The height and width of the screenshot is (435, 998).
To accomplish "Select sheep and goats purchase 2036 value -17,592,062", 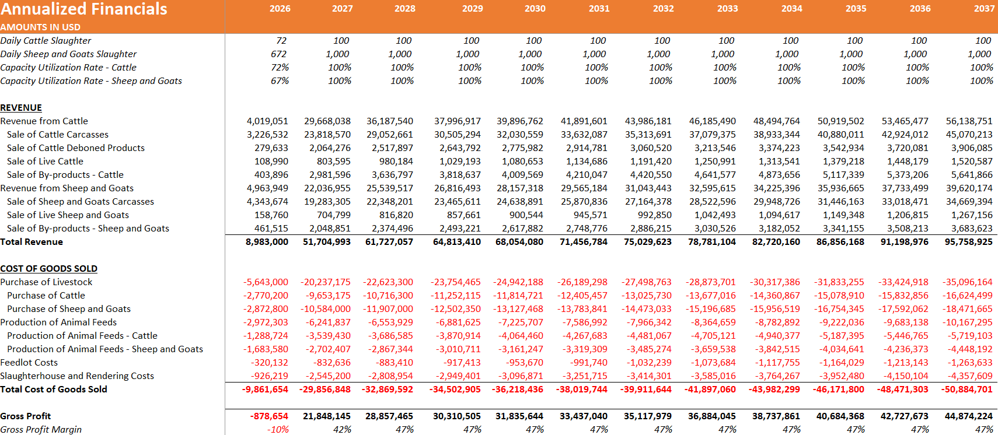I will [x=903, y=308].
